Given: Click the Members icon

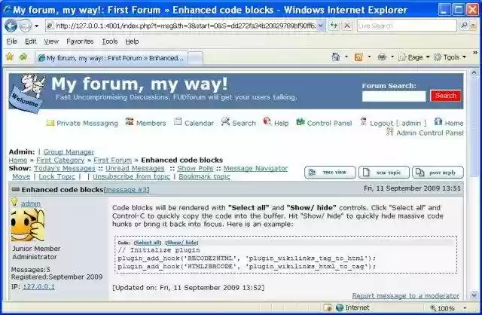Looking at the screenshot, I should point(130,122).
